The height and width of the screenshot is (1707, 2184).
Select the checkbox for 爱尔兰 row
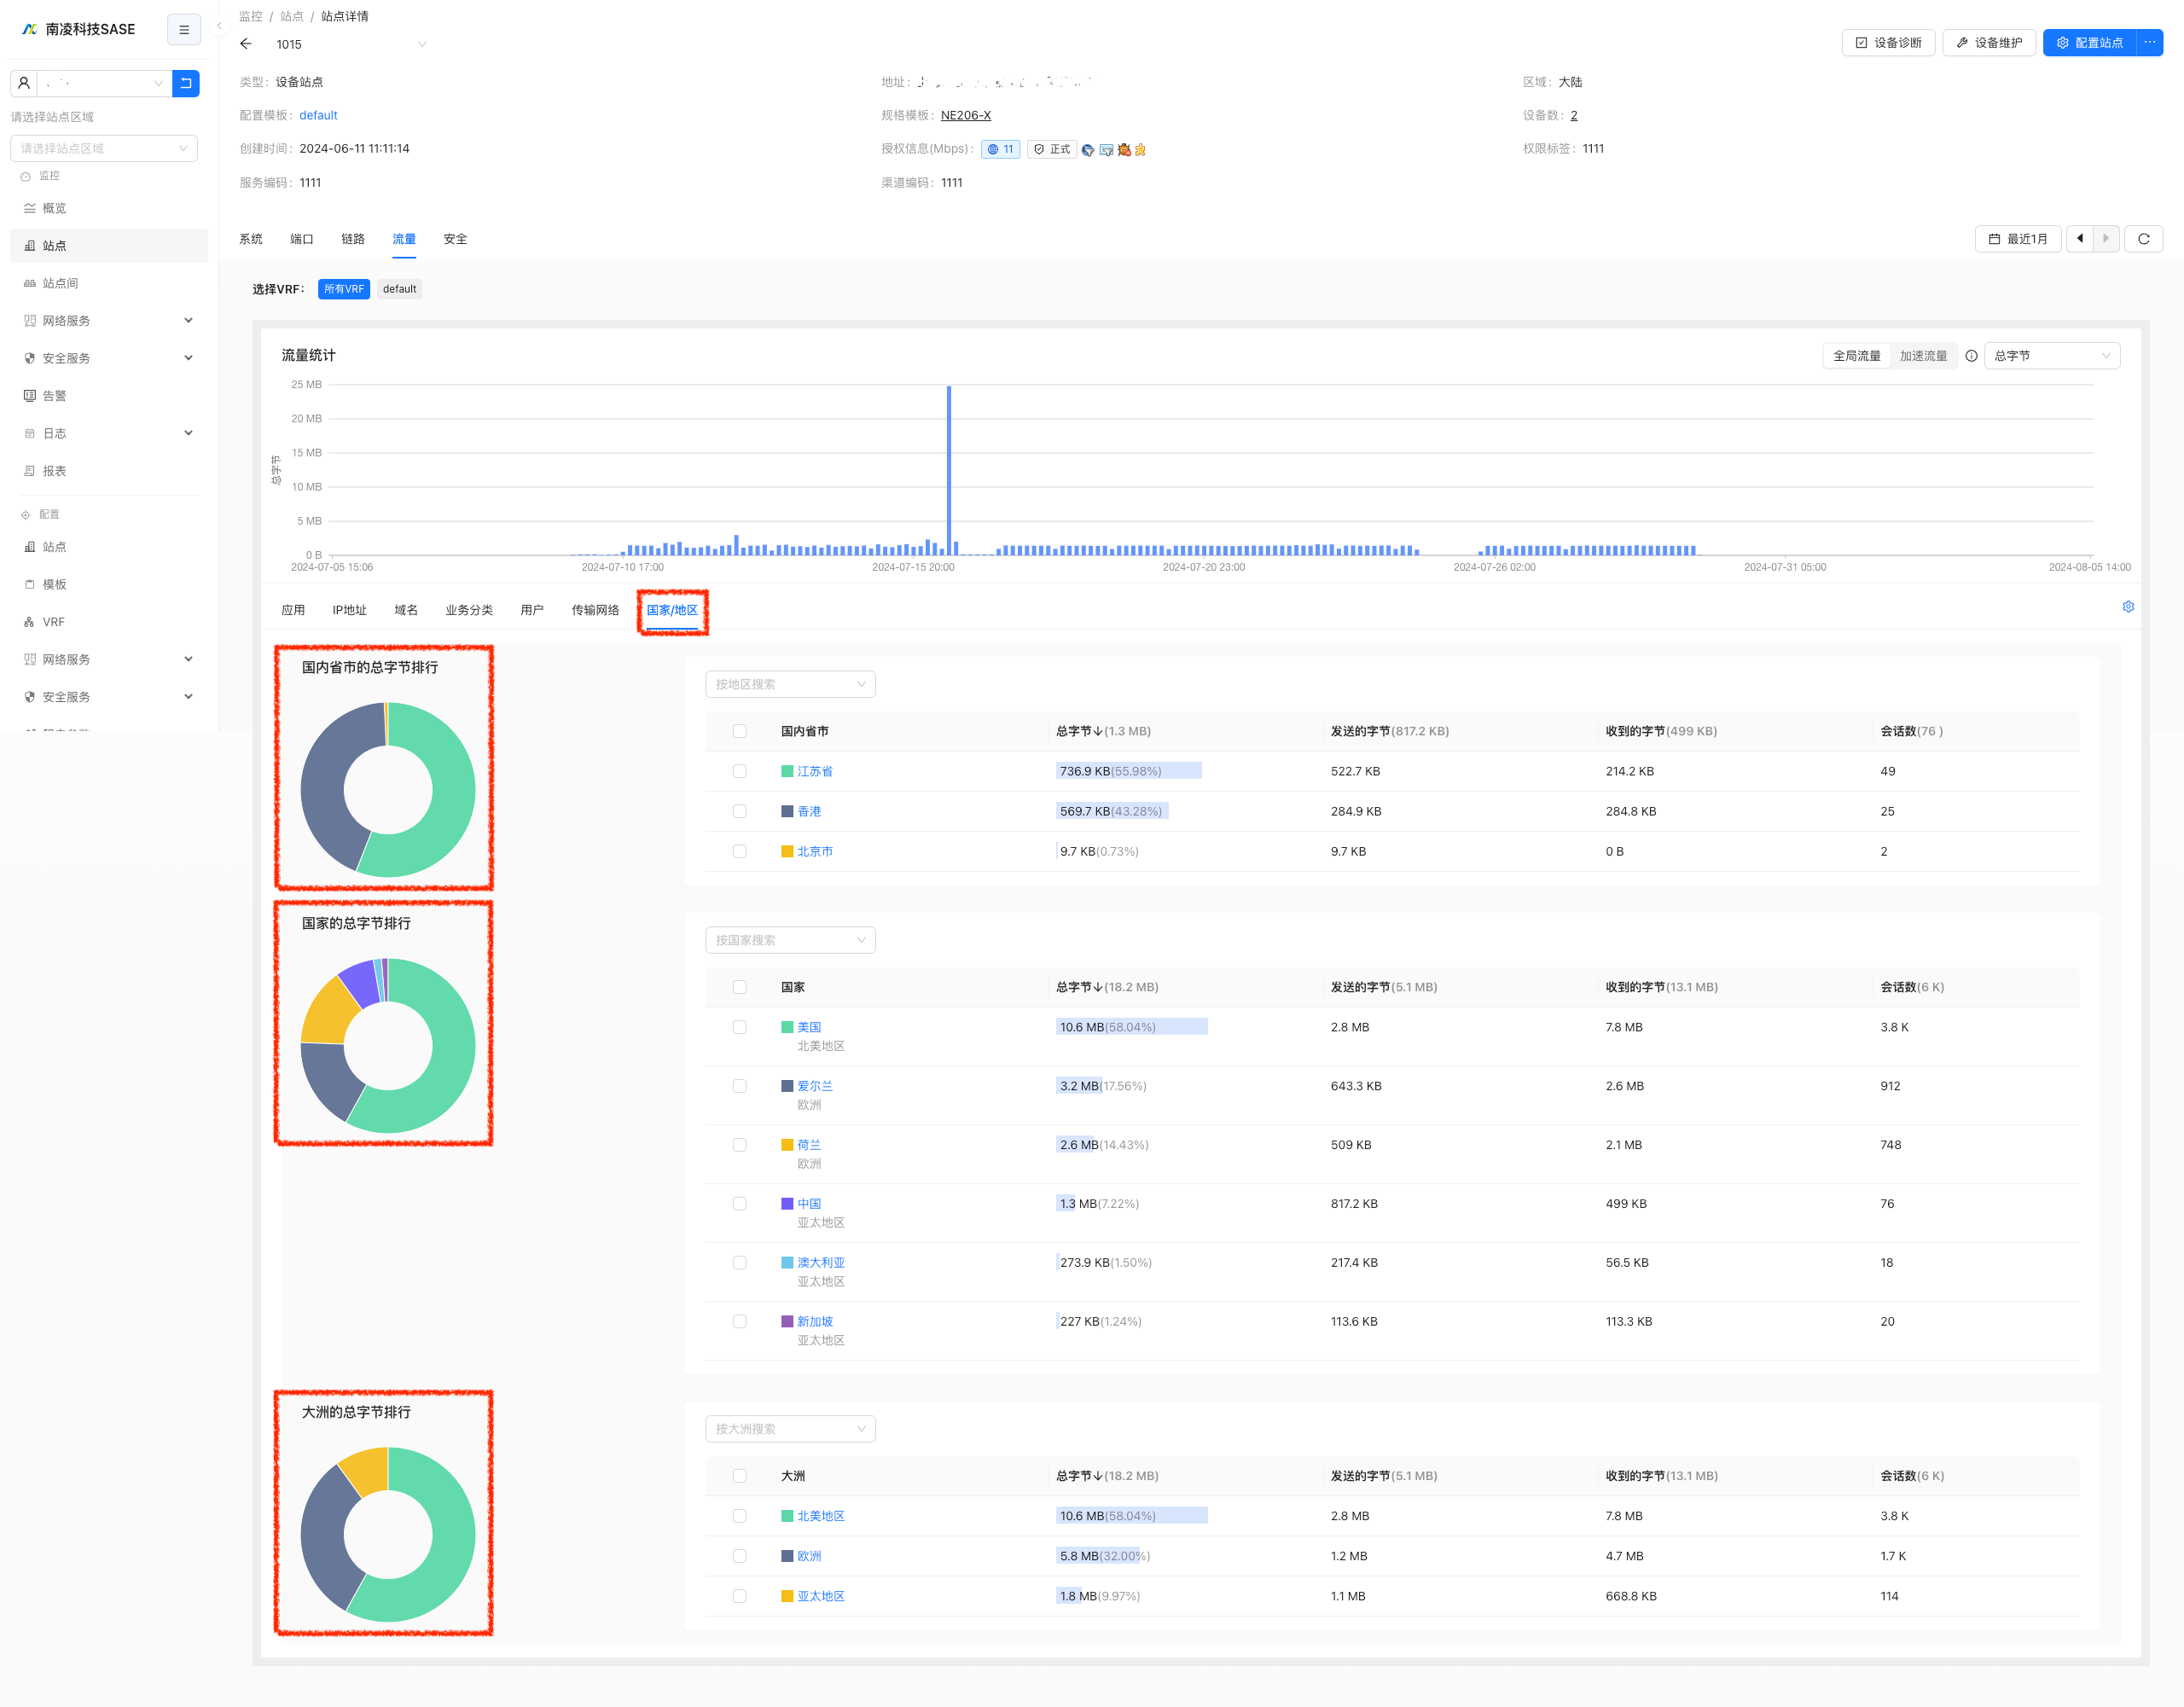[739, 1086]
